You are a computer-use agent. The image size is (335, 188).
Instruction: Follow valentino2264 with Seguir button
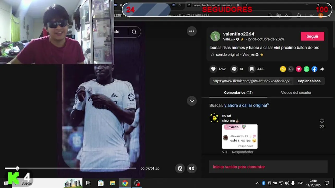312,36
